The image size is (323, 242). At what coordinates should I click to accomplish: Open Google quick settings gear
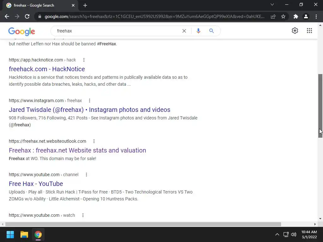[x=295, y=31]
